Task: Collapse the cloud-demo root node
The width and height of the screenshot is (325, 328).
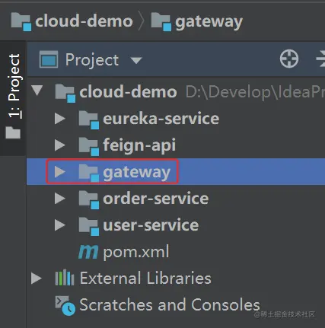Action: coord(37,91)
